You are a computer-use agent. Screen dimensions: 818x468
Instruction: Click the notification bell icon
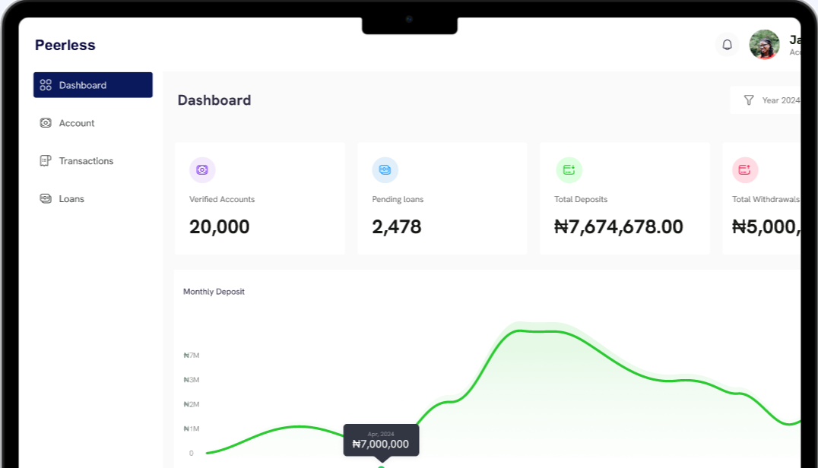tap(727, 45)
